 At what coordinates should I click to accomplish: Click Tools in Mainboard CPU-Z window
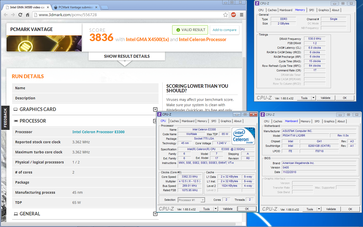click(x=310, y=209)
